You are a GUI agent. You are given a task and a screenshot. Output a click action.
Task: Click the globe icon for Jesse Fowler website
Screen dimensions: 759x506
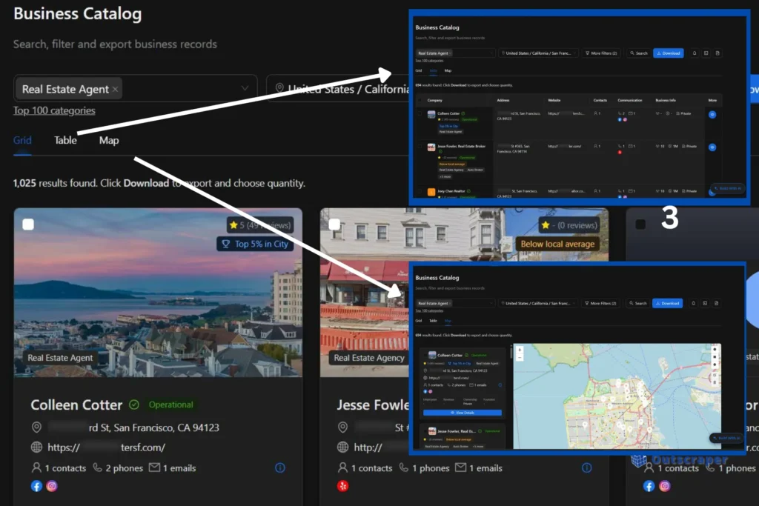[342, 447]
